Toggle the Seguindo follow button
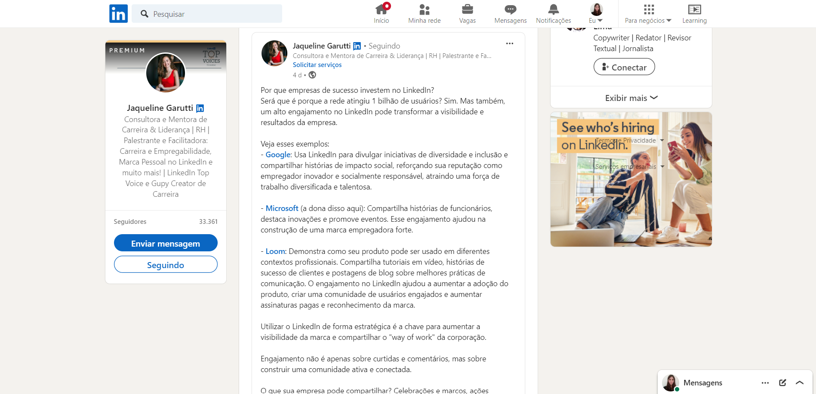 click(166, 264)
